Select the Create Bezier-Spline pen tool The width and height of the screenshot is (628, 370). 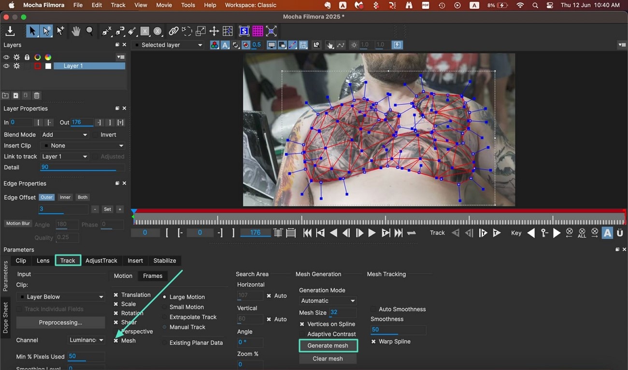119,31
